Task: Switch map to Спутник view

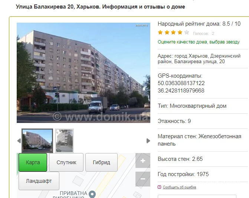Action: click(66, 162)
